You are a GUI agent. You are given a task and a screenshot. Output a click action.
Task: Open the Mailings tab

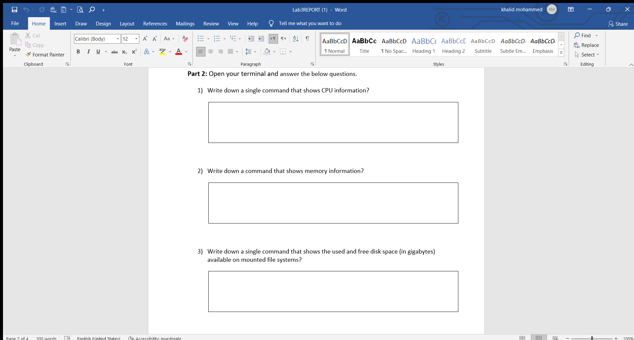[185, 23]
